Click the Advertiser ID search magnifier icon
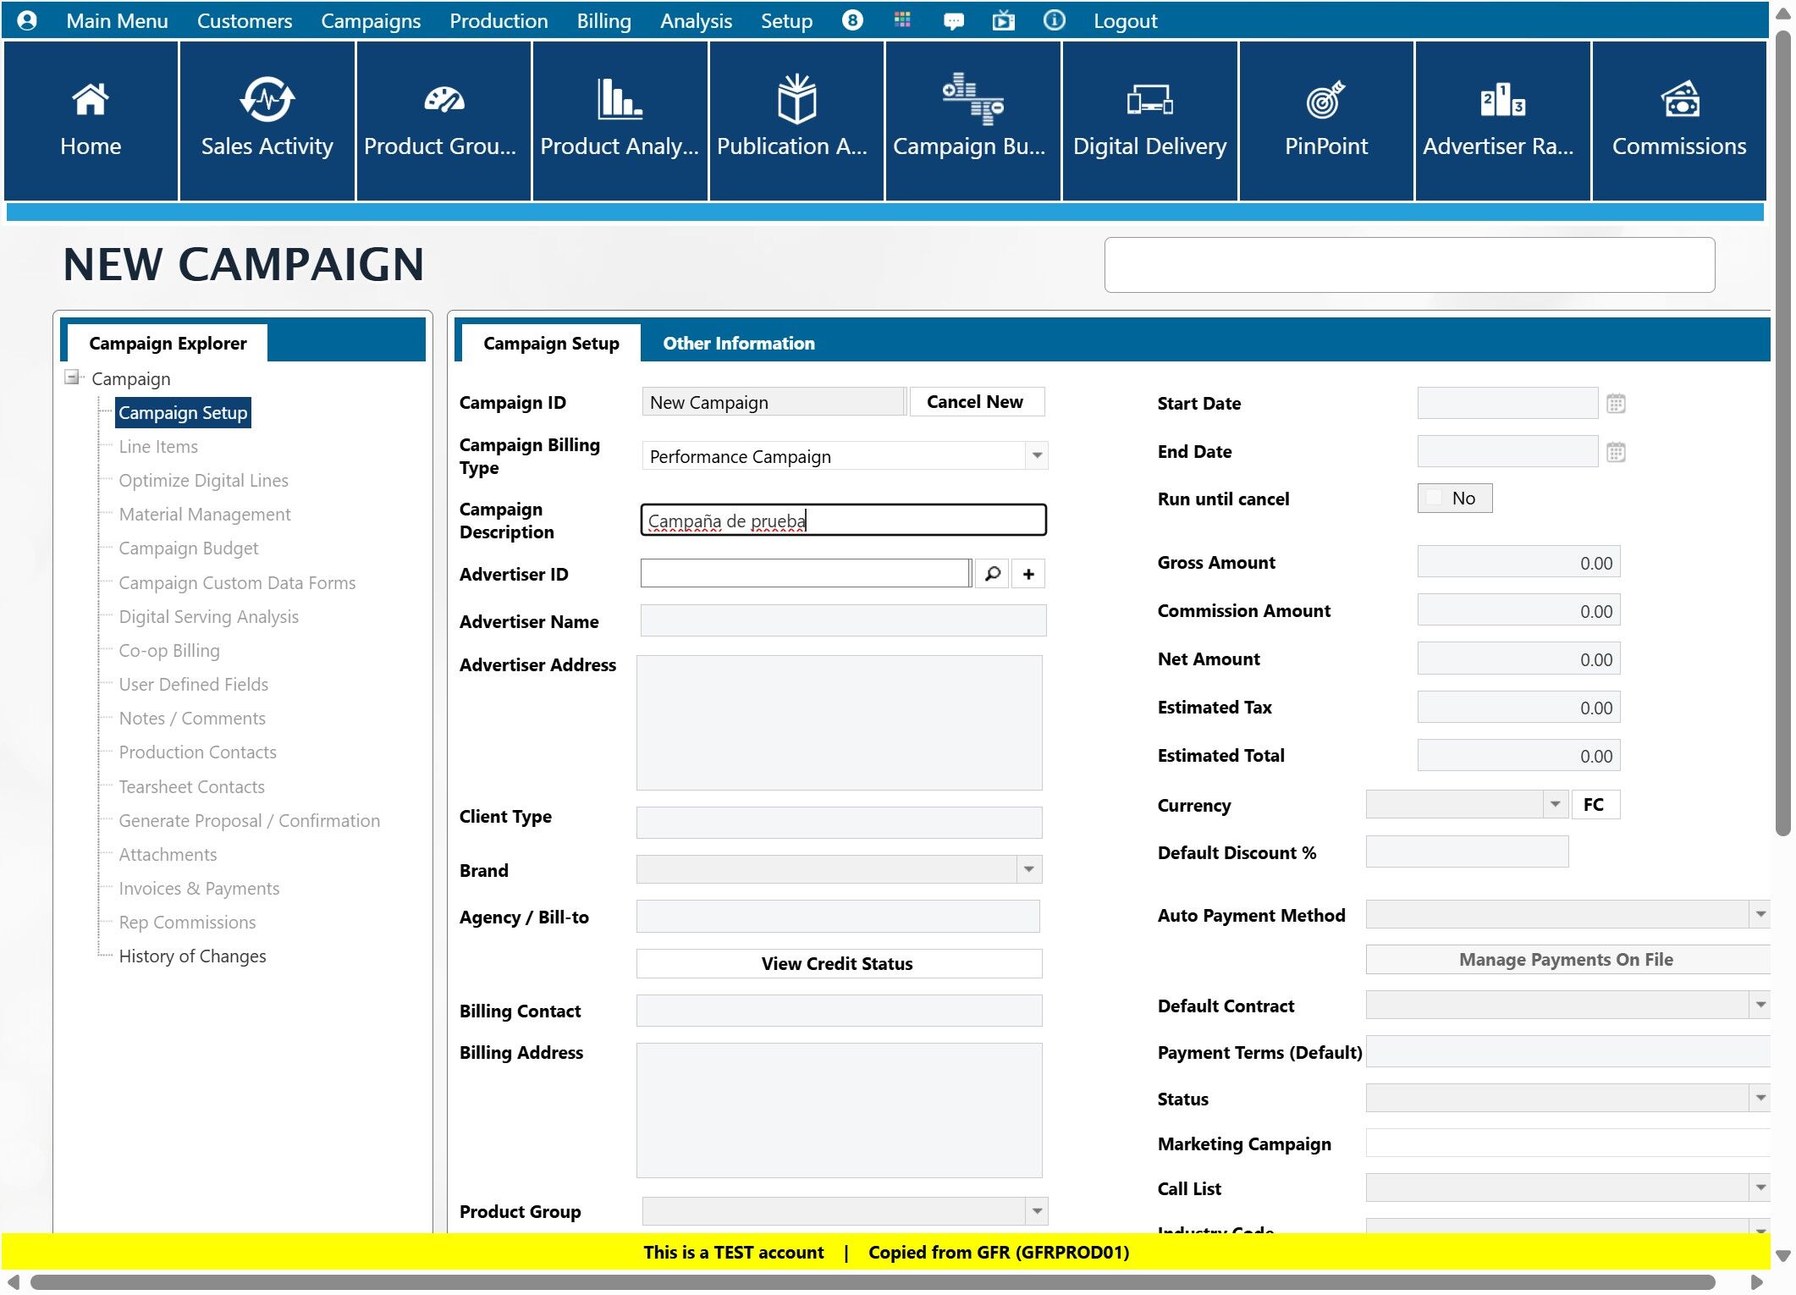Image resolution: width=1796 pixels, height=1295 pixels. coord(992,574)
